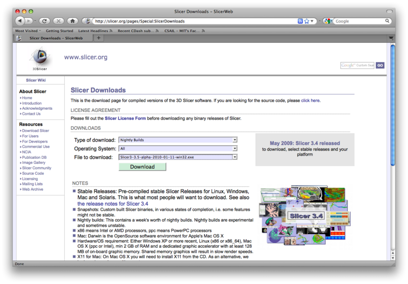Click the toolbar toggle pill in the title bar

click(x=389, y=11)
